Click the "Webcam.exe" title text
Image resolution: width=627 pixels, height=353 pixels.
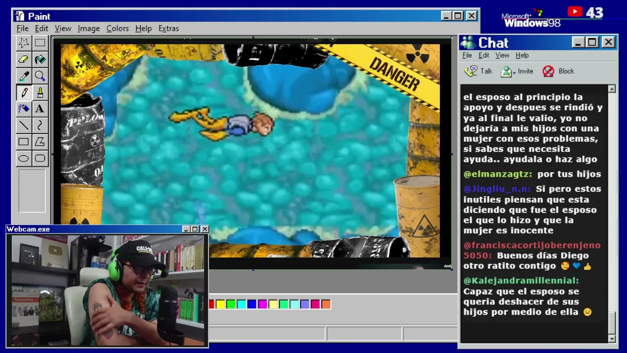tap(28, 229)
